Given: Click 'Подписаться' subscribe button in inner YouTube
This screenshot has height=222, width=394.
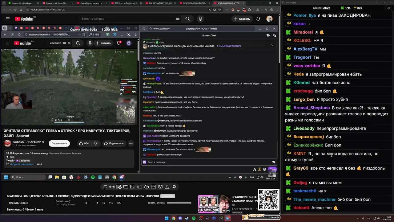Looking at the screenshot, I should pos(59,143).
